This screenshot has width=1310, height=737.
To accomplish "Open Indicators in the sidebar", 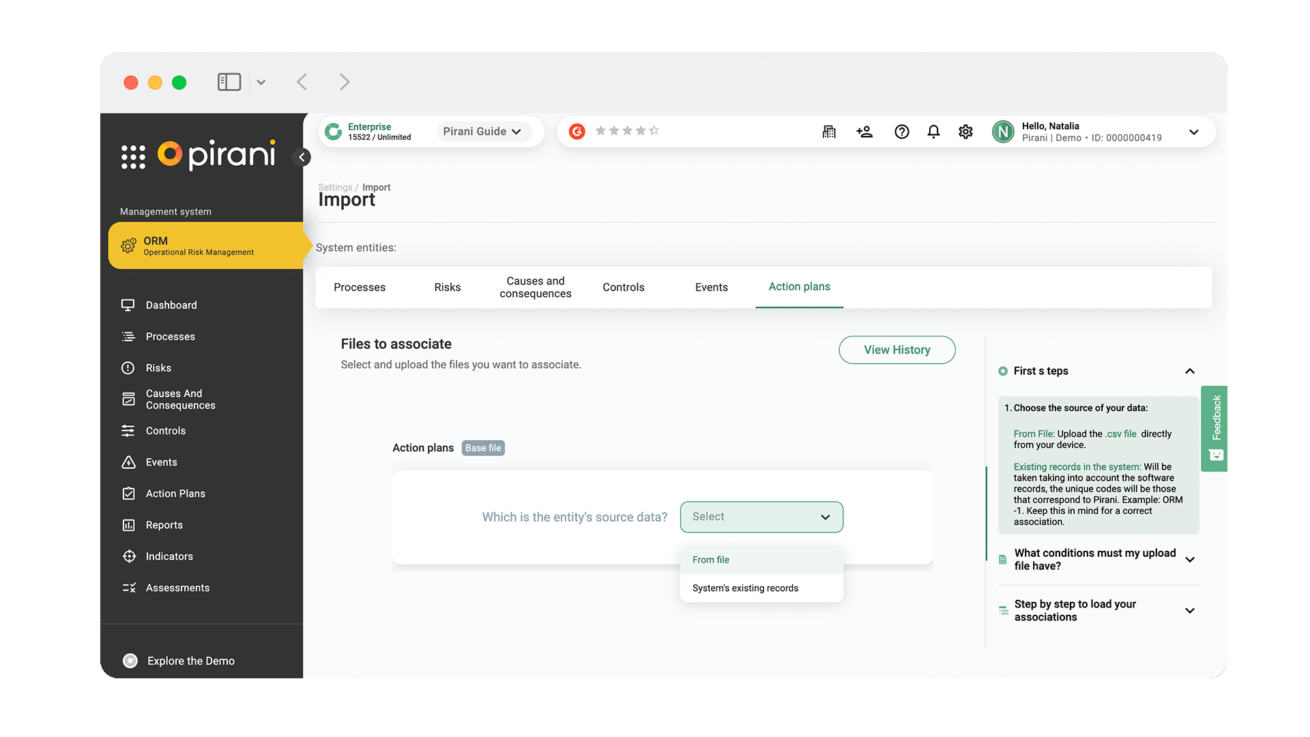I will 169,556.
